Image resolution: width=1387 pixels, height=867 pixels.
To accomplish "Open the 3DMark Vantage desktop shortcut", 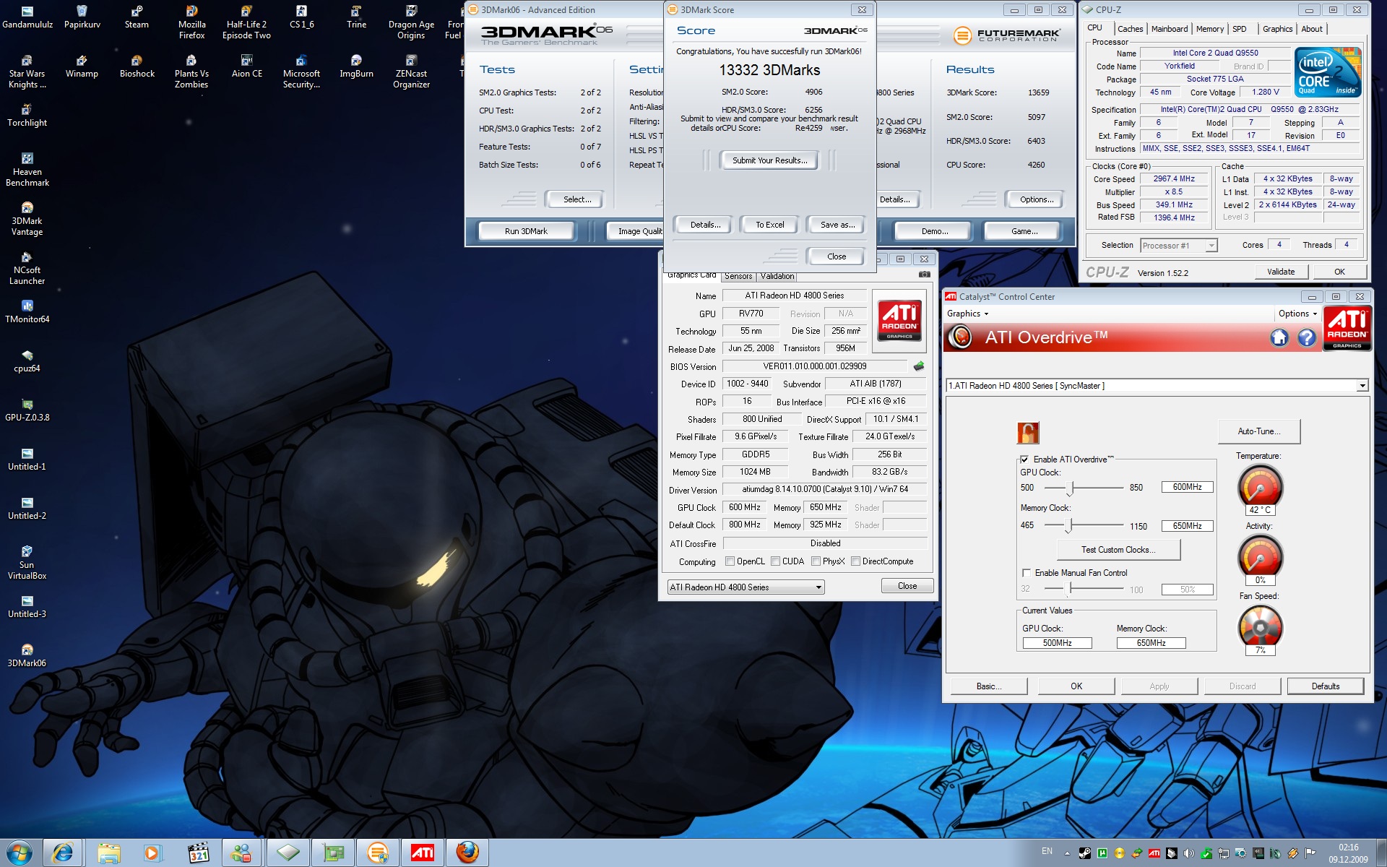I will click(x=27, y=219).
